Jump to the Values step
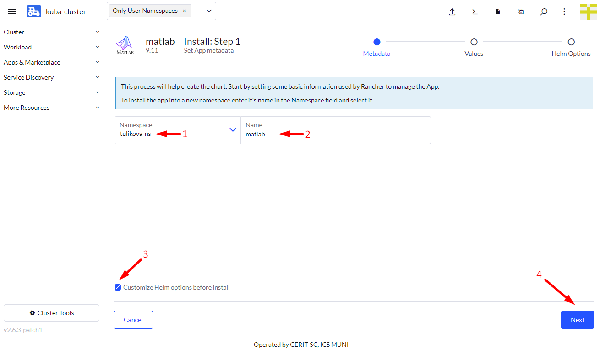 pyautogui.click(x=474, y=42)
